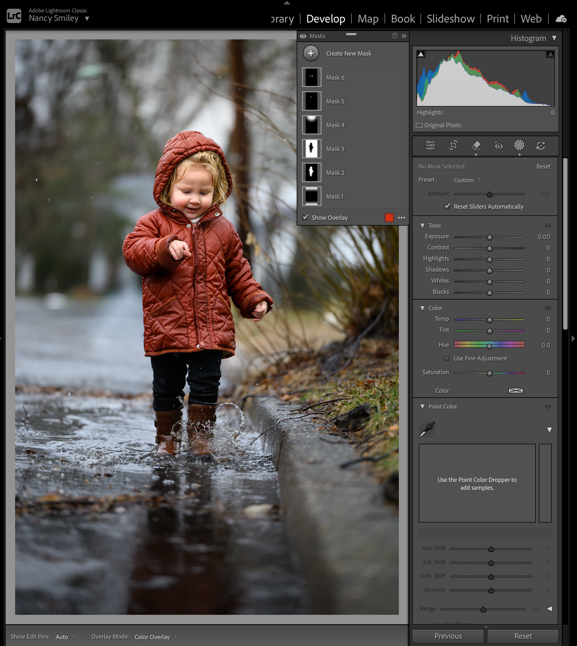The width and height of the screenshot is (577, 646).
Task: Click the Lightroom Classic LrC logo
Action: (x=14, y=16)
